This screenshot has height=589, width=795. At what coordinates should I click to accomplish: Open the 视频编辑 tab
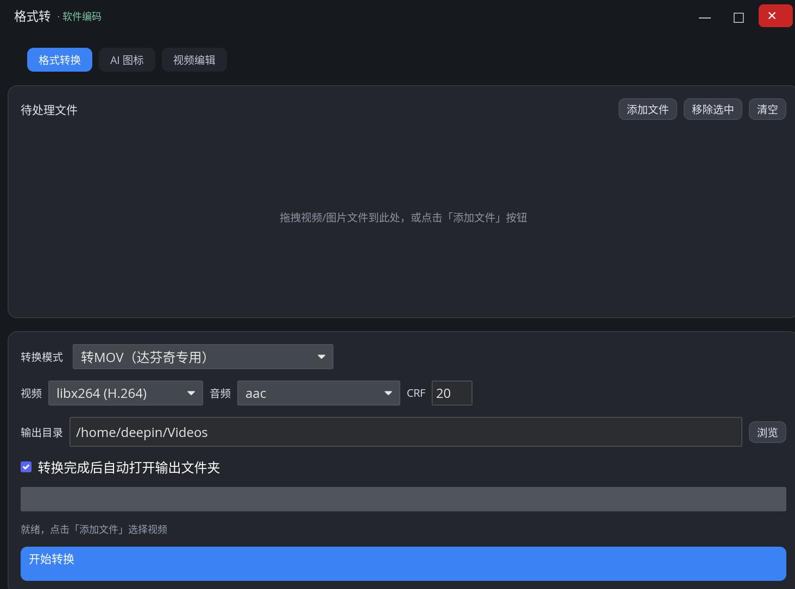click(x=194, y=60)
